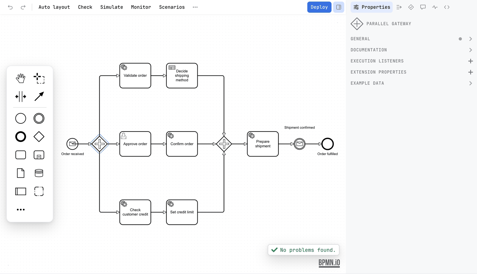Create a Group from the palette
Image resolution: width=477 pixels, height=274 pixels.
pyautogui.click(x=39, y=191)
